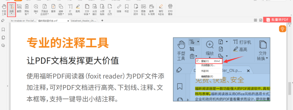Open a new tab with plus button
Screen dimensions: 293x110
coord(102,21)
